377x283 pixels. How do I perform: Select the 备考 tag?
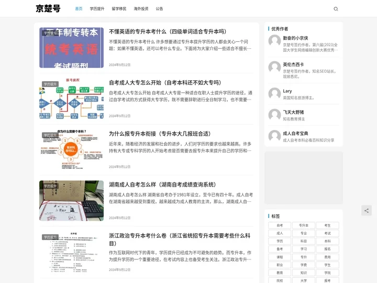280,249
